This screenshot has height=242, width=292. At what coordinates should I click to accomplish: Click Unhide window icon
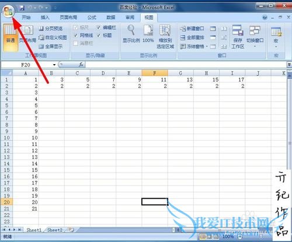click(213, 47)
